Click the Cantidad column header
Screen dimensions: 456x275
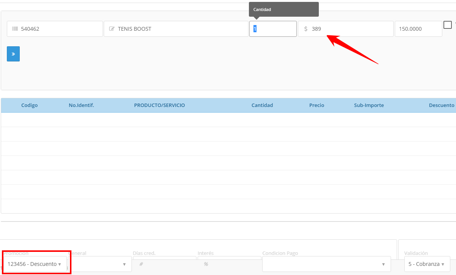(x=262, y=105)
